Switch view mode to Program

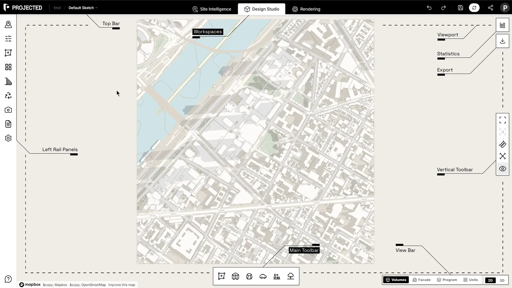[x=447, y=280]
